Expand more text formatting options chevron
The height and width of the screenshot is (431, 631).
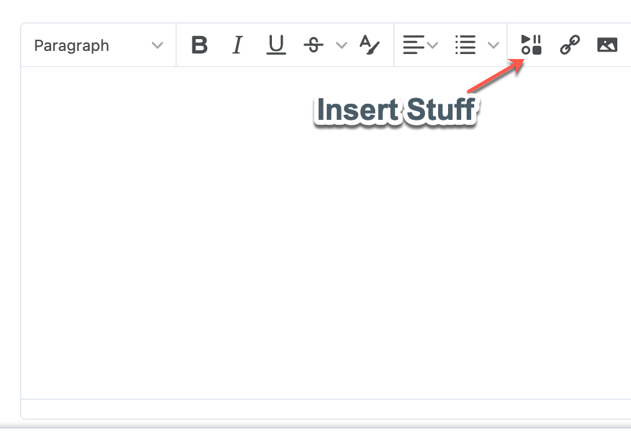pyautogui.click(x=341, y=45)
